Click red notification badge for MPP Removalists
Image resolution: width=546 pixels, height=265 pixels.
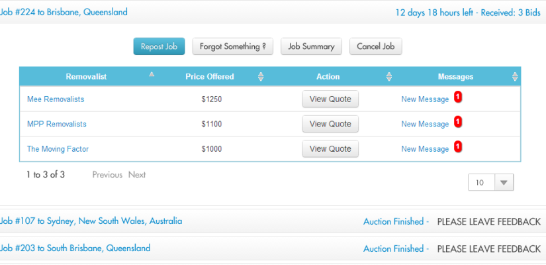pos(458,122)
